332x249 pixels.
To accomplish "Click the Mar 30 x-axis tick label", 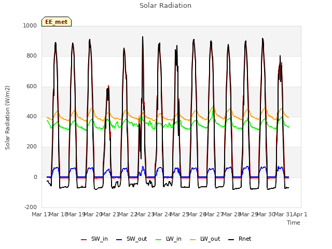I will coord(266,214).
